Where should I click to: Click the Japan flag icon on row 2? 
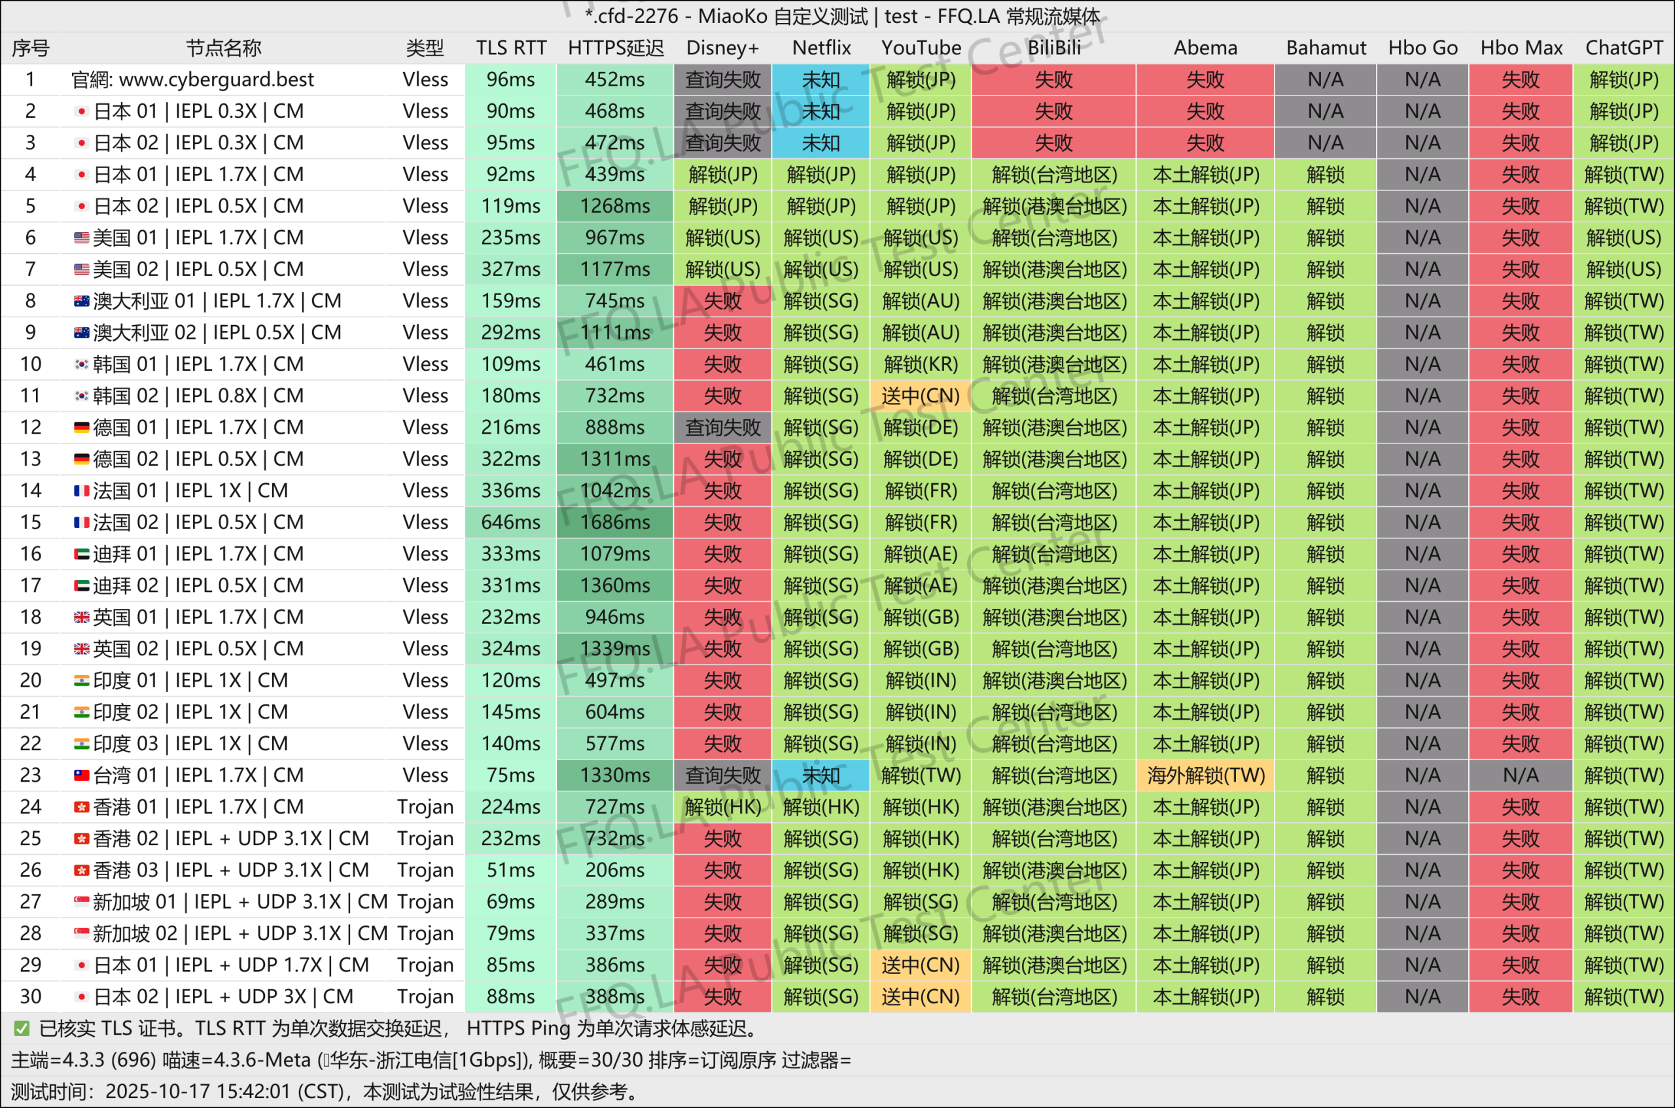(82, 111)
